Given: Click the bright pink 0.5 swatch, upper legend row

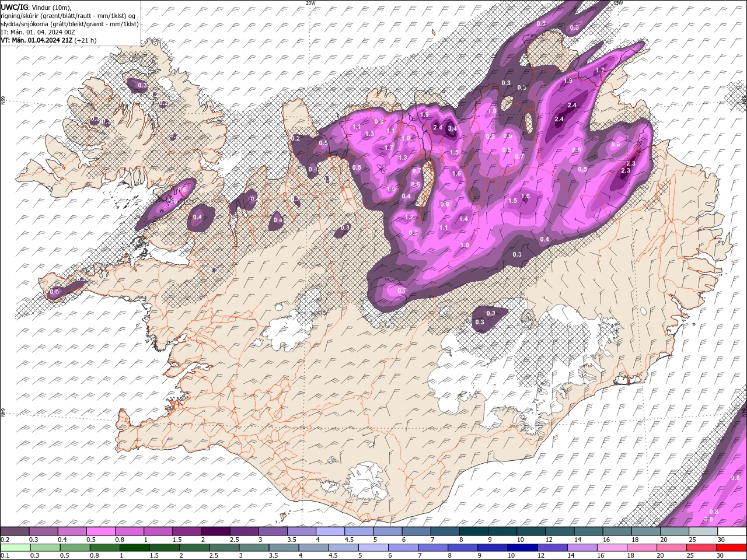Looking at the screenshot, I should pyautogui.click(x=100, y=531).
